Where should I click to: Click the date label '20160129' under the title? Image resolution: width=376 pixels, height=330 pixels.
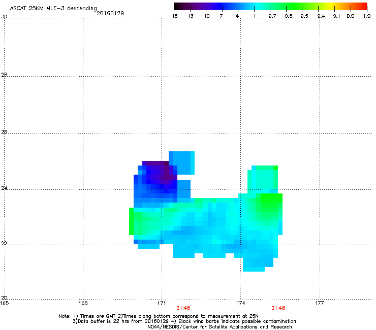tap(110, 13)
